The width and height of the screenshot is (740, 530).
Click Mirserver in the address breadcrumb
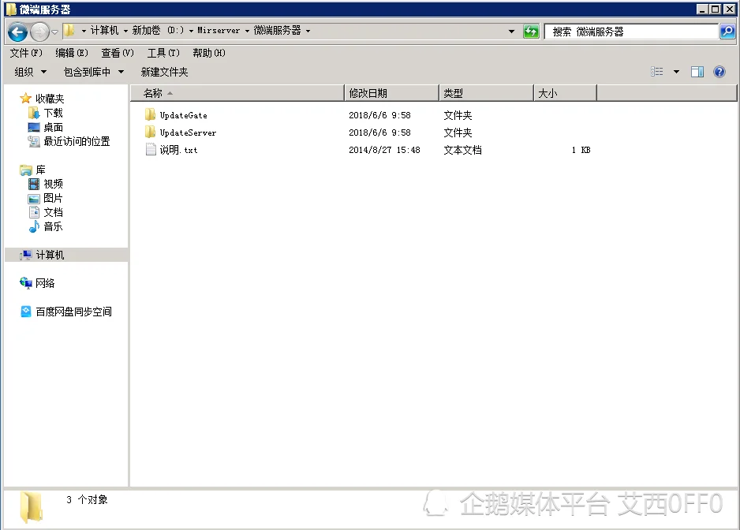click(x=218, y=31)
